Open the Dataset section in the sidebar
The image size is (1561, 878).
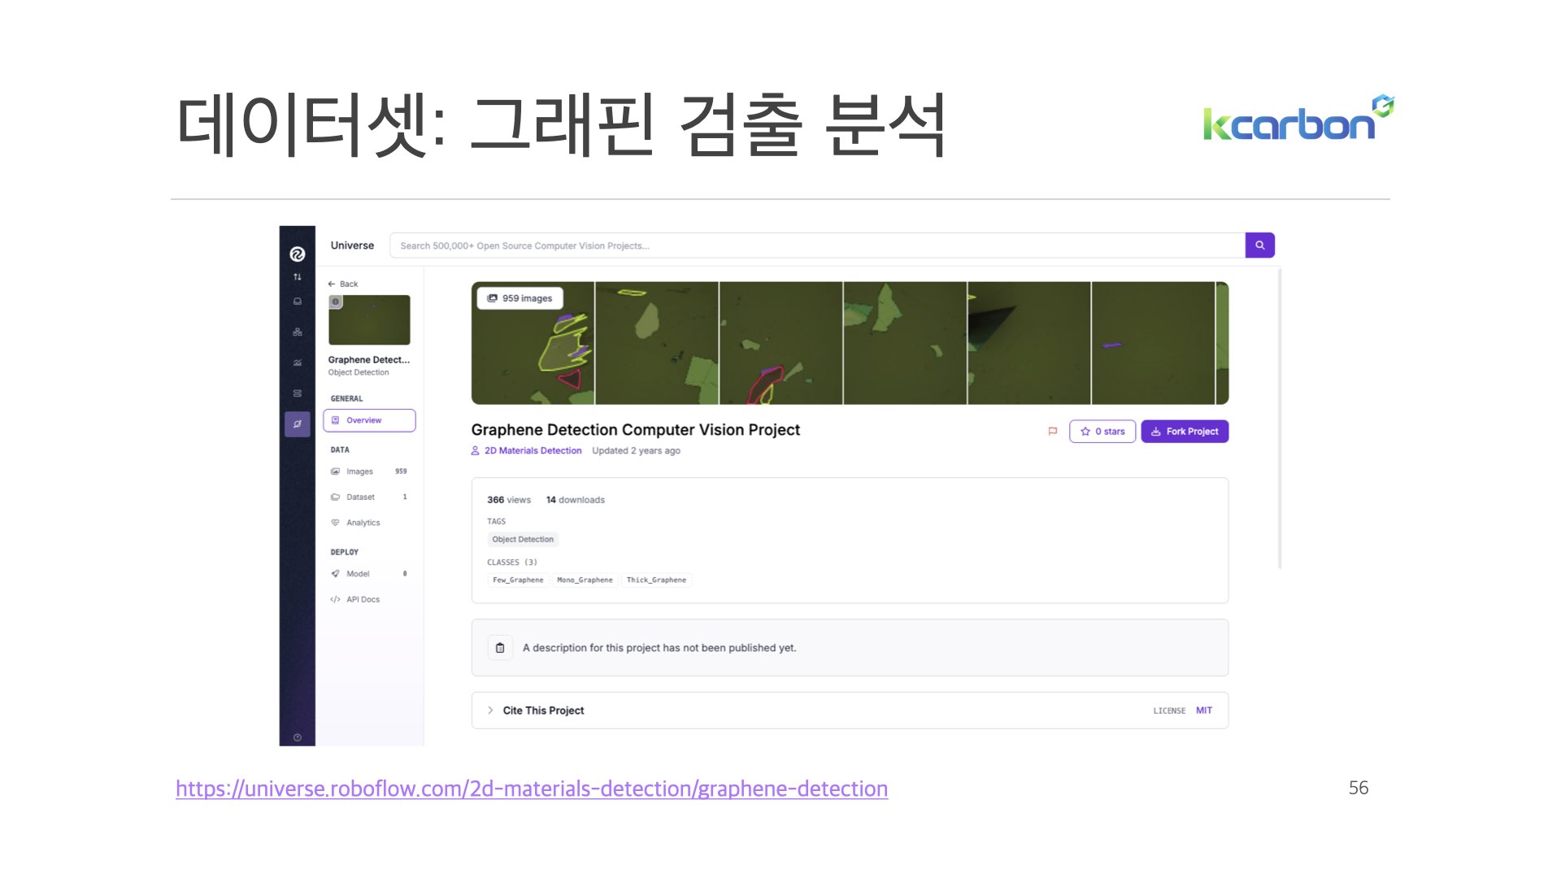[360, 497]
